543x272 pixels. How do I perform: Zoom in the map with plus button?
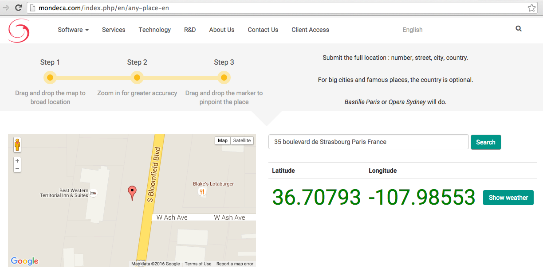pos(17,161)
